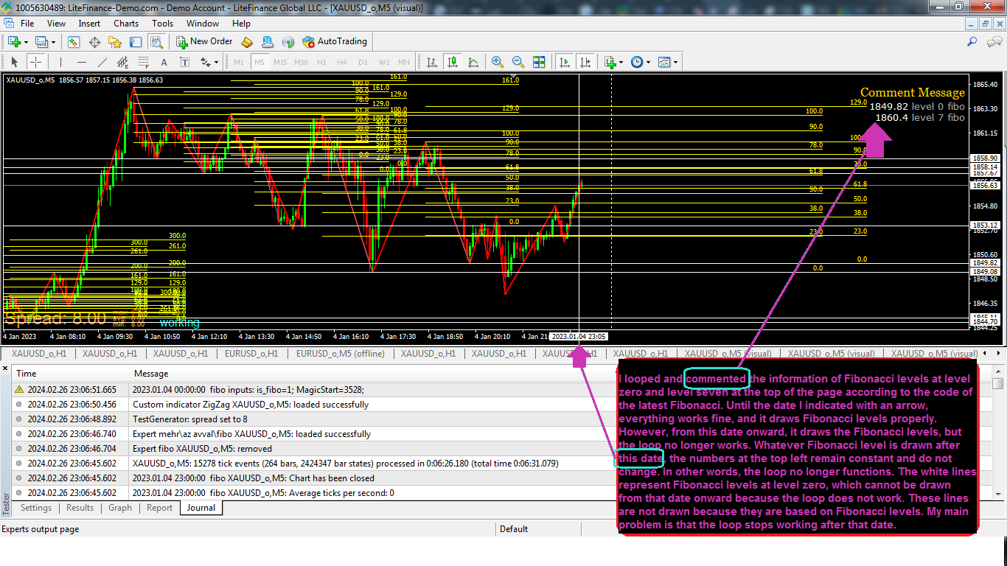Click the application icon beside the File menu
This screenshot has width=1007, height=566.
point(9,24)
